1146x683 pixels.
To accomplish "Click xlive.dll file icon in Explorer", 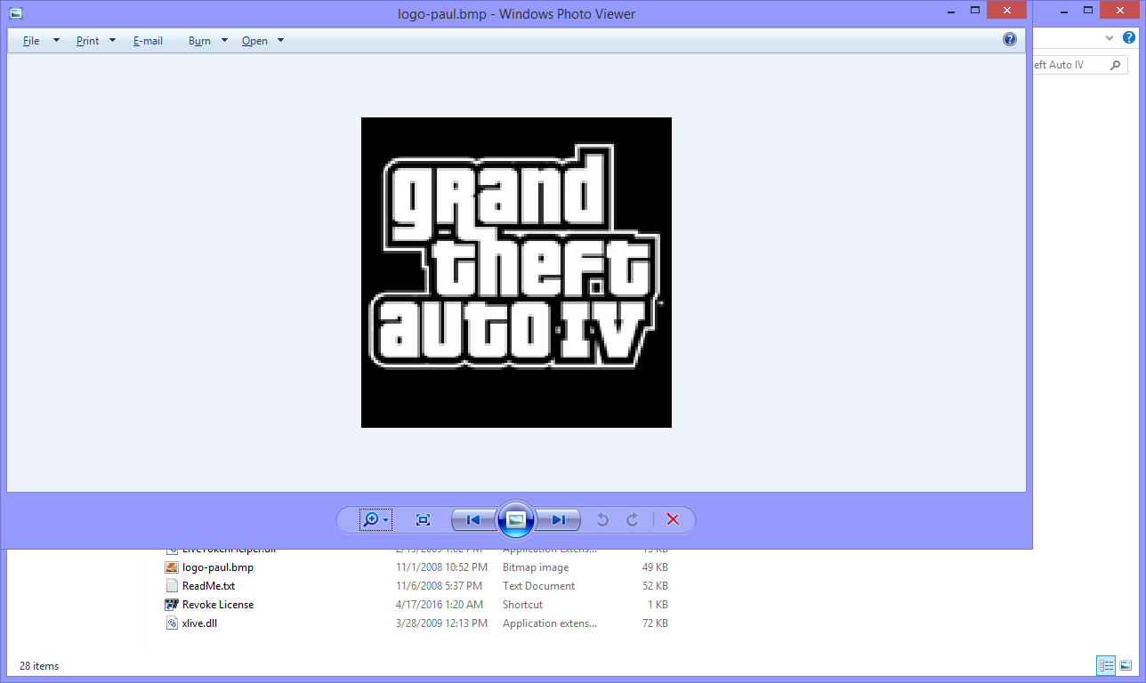I will point(173,623).
